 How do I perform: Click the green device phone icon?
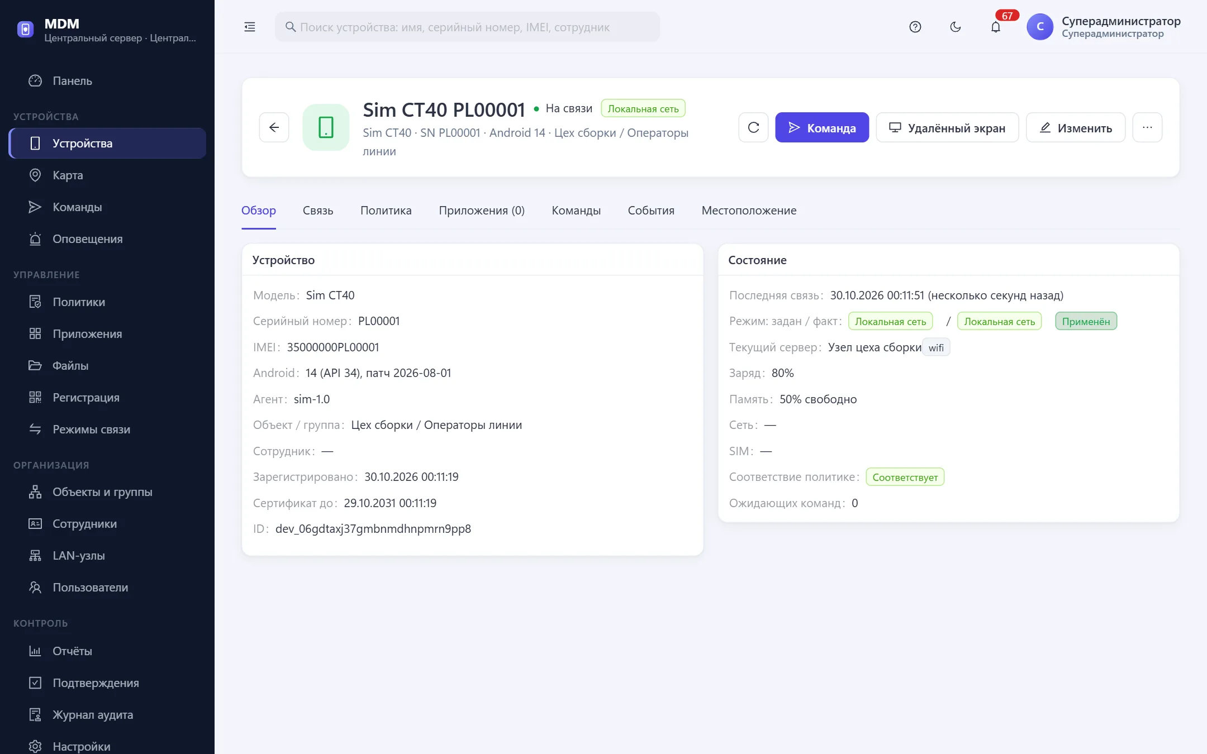(x=326, y=127)
